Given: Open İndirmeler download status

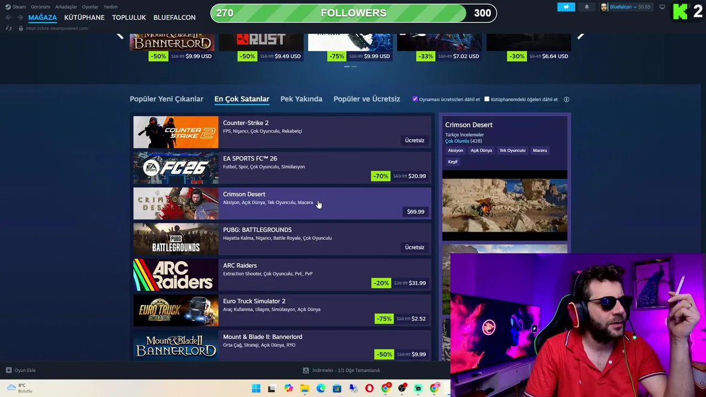Looking at the screenshot, I should 342,370.
